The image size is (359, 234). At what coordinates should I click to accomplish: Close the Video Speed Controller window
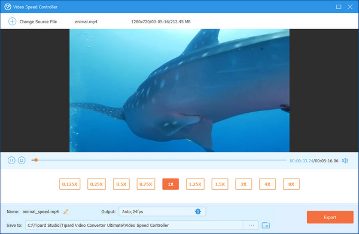[350, 7]
